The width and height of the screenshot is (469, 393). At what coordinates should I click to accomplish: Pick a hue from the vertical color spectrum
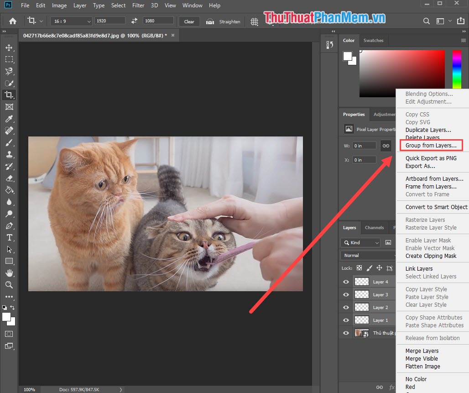[456, 68]
